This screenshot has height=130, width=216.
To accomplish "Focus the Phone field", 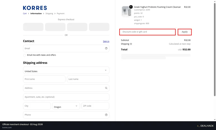I will (x=66, y=115).
